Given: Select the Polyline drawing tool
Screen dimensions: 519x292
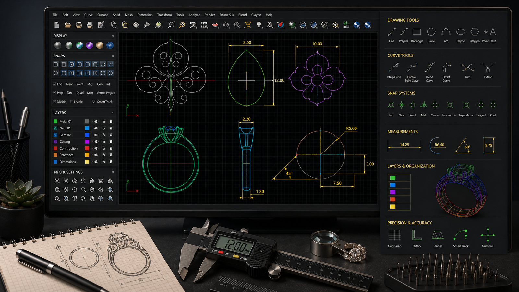Looking at the screenshot, I should 404,32.
